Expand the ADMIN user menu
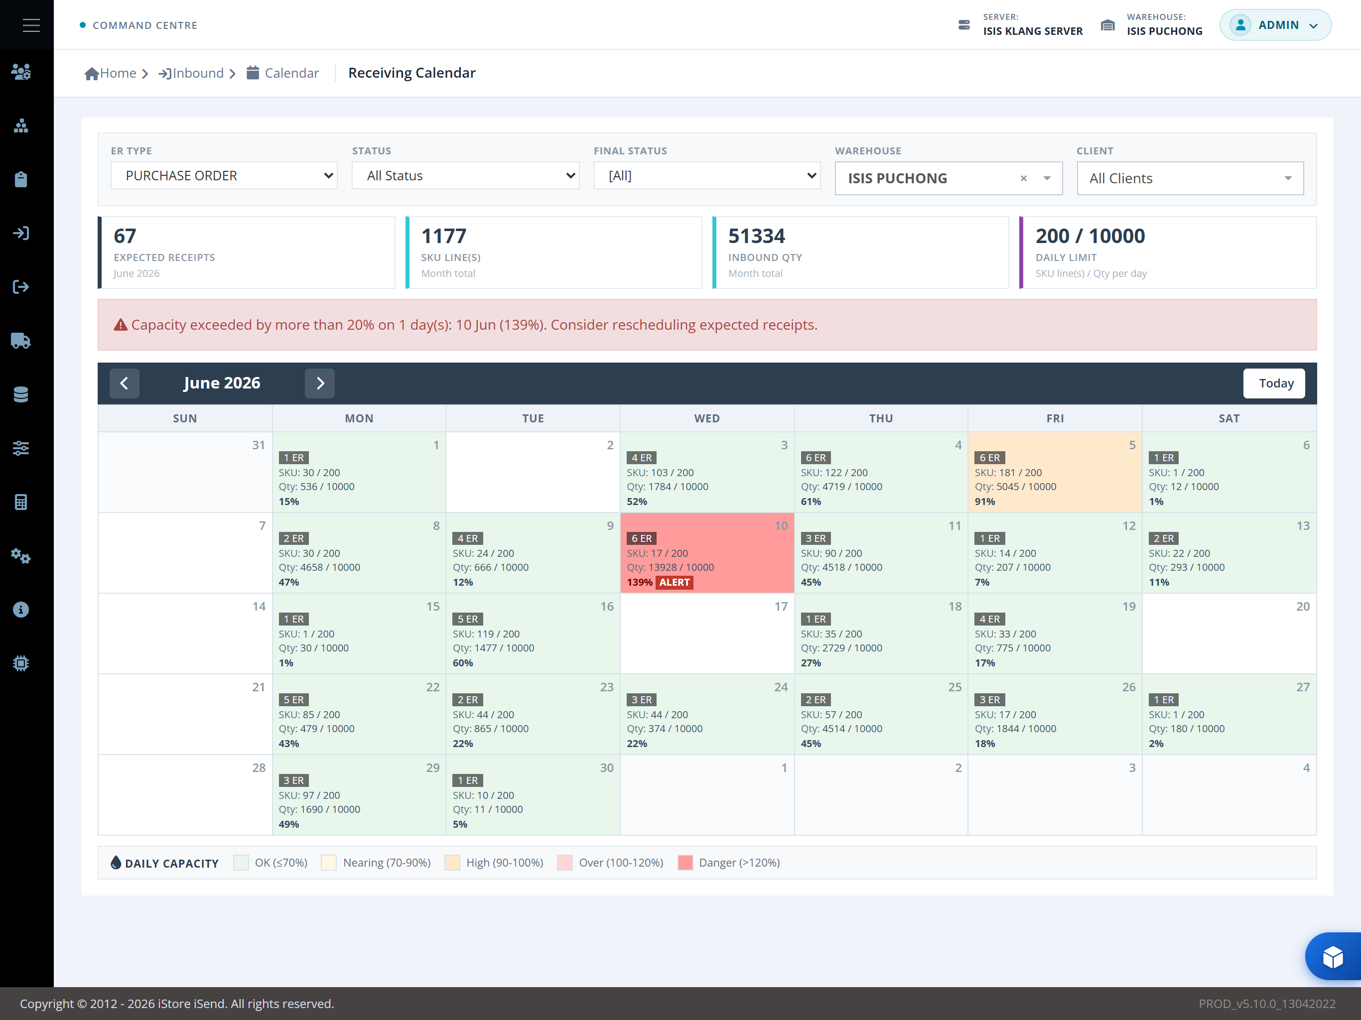The image size is (1361, 1020). point(1275,25)
